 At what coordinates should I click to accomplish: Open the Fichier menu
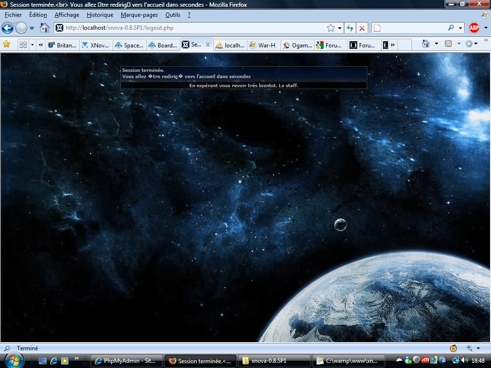(x=13, y=15)
